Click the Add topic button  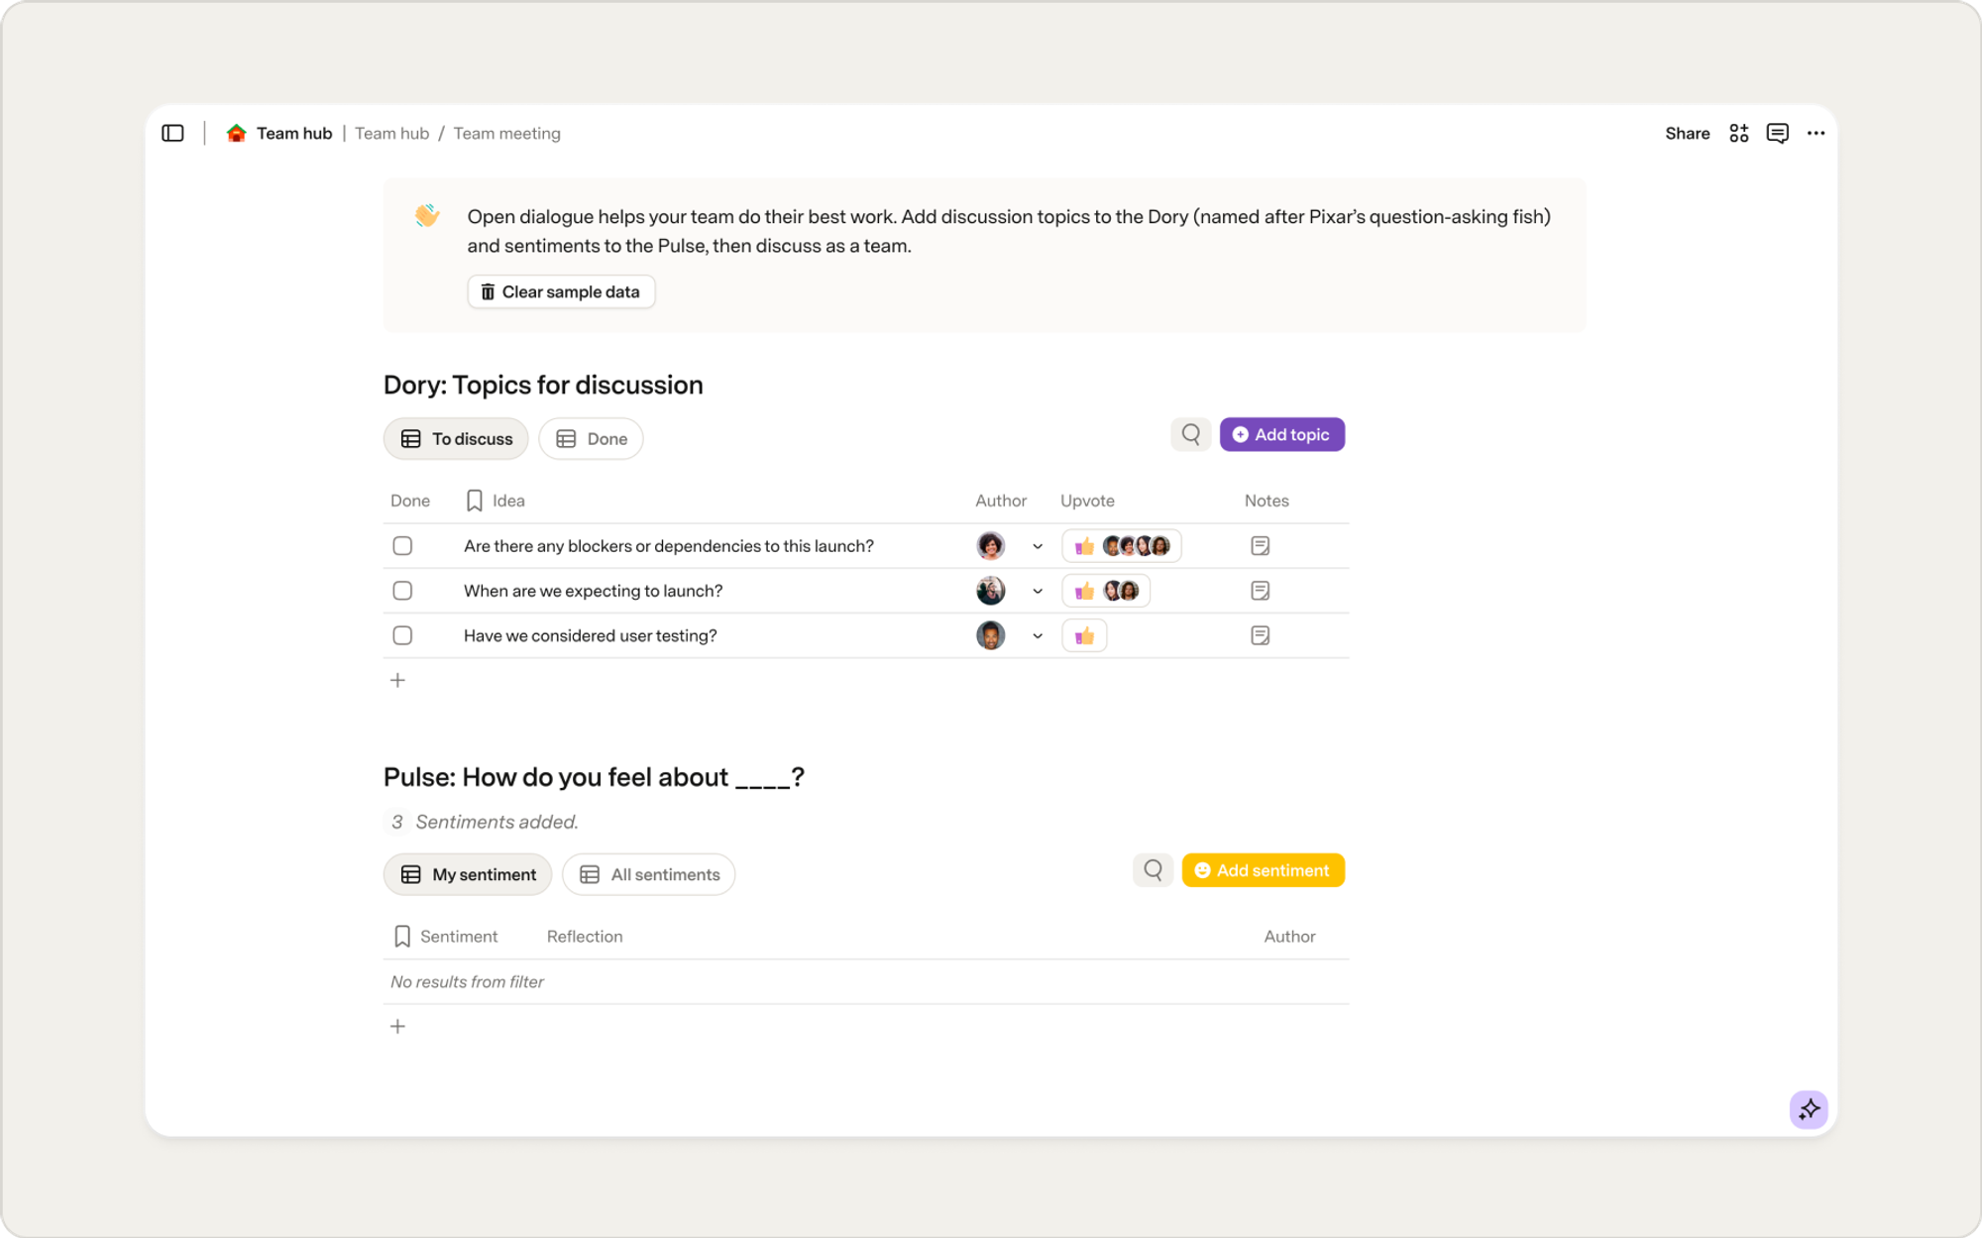click(1281, 434)
